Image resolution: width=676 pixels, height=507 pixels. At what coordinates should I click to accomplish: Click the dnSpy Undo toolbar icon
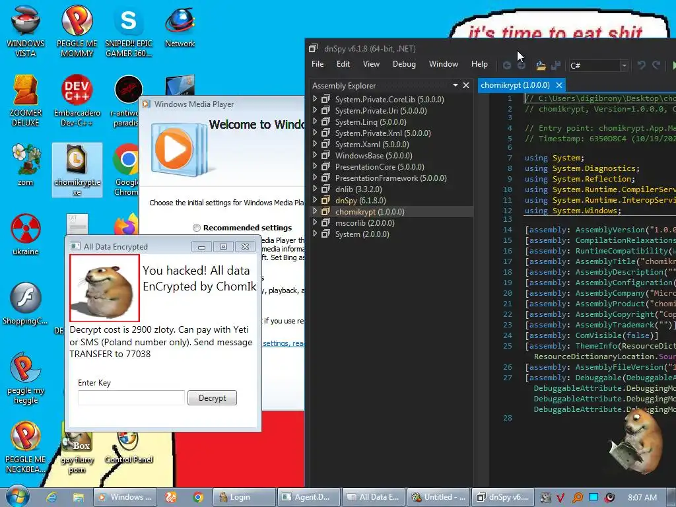coord(642,65)
